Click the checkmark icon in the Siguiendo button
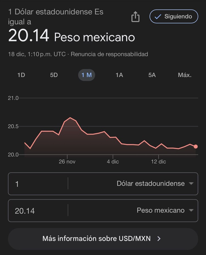The width and height of the screenshot is (206, 255). (157, 16)
